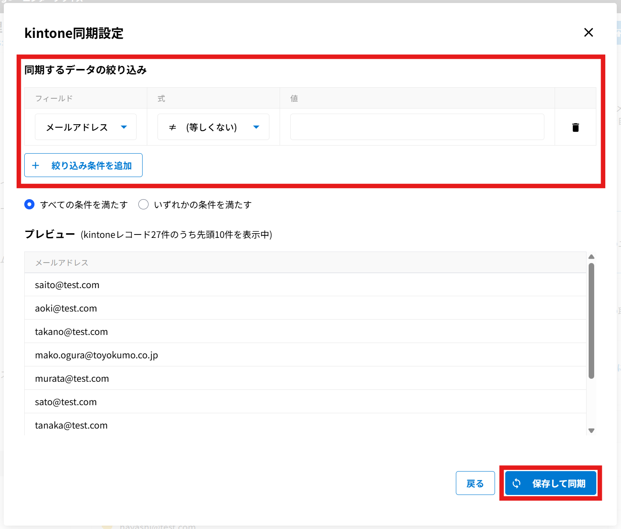
Task: Click the メールアドレス preview column header
Action: (x=62, y=263)
